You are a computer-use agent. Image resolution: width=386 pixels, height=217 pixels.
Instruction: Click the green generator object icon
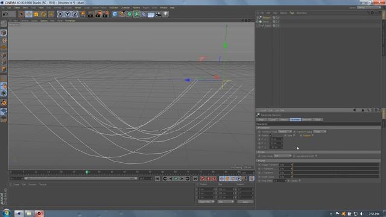click(130, 14)
